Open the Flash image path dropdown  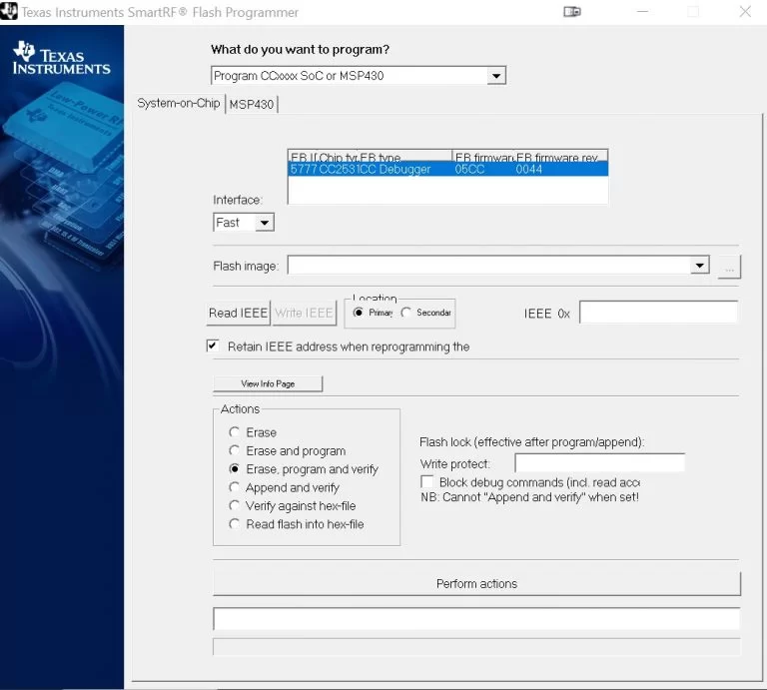[699, 266]
